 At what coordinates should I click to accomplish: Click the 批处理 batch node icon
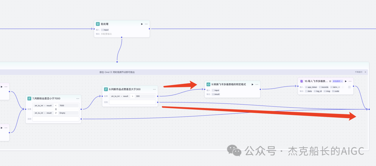[98, 24]
